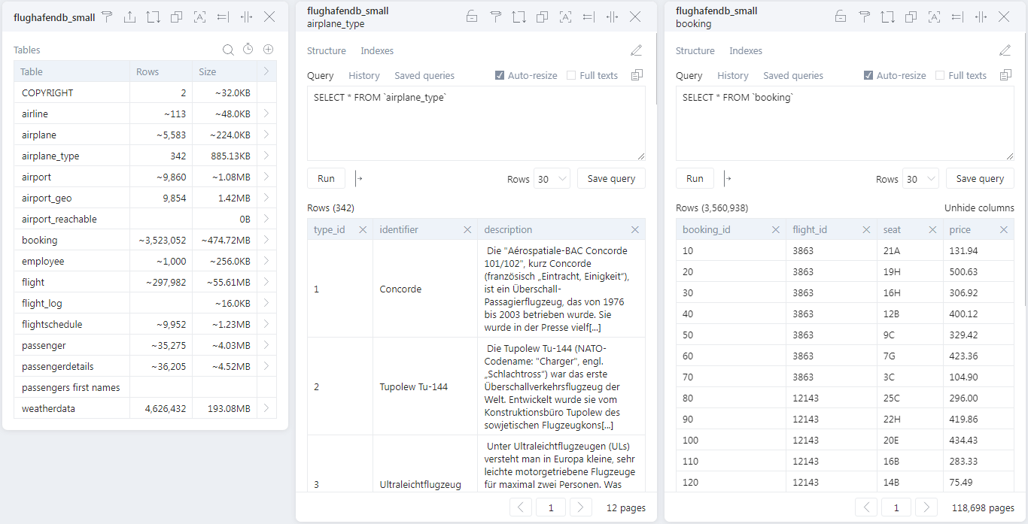Reload the airplane_type query panel
The image size is (1028, 524).
[x=519, y=16]
